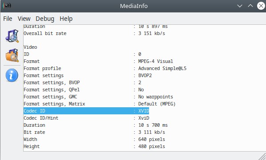Click the Open Folder icon in the sidebar
Image resolution: width=266 pixels, height=160 pixels.
coord(12,55)
